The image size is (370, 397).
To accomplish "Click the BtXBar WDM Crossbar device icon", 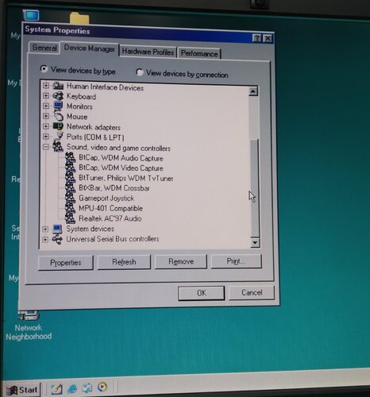I will click(x=70, y=187).
